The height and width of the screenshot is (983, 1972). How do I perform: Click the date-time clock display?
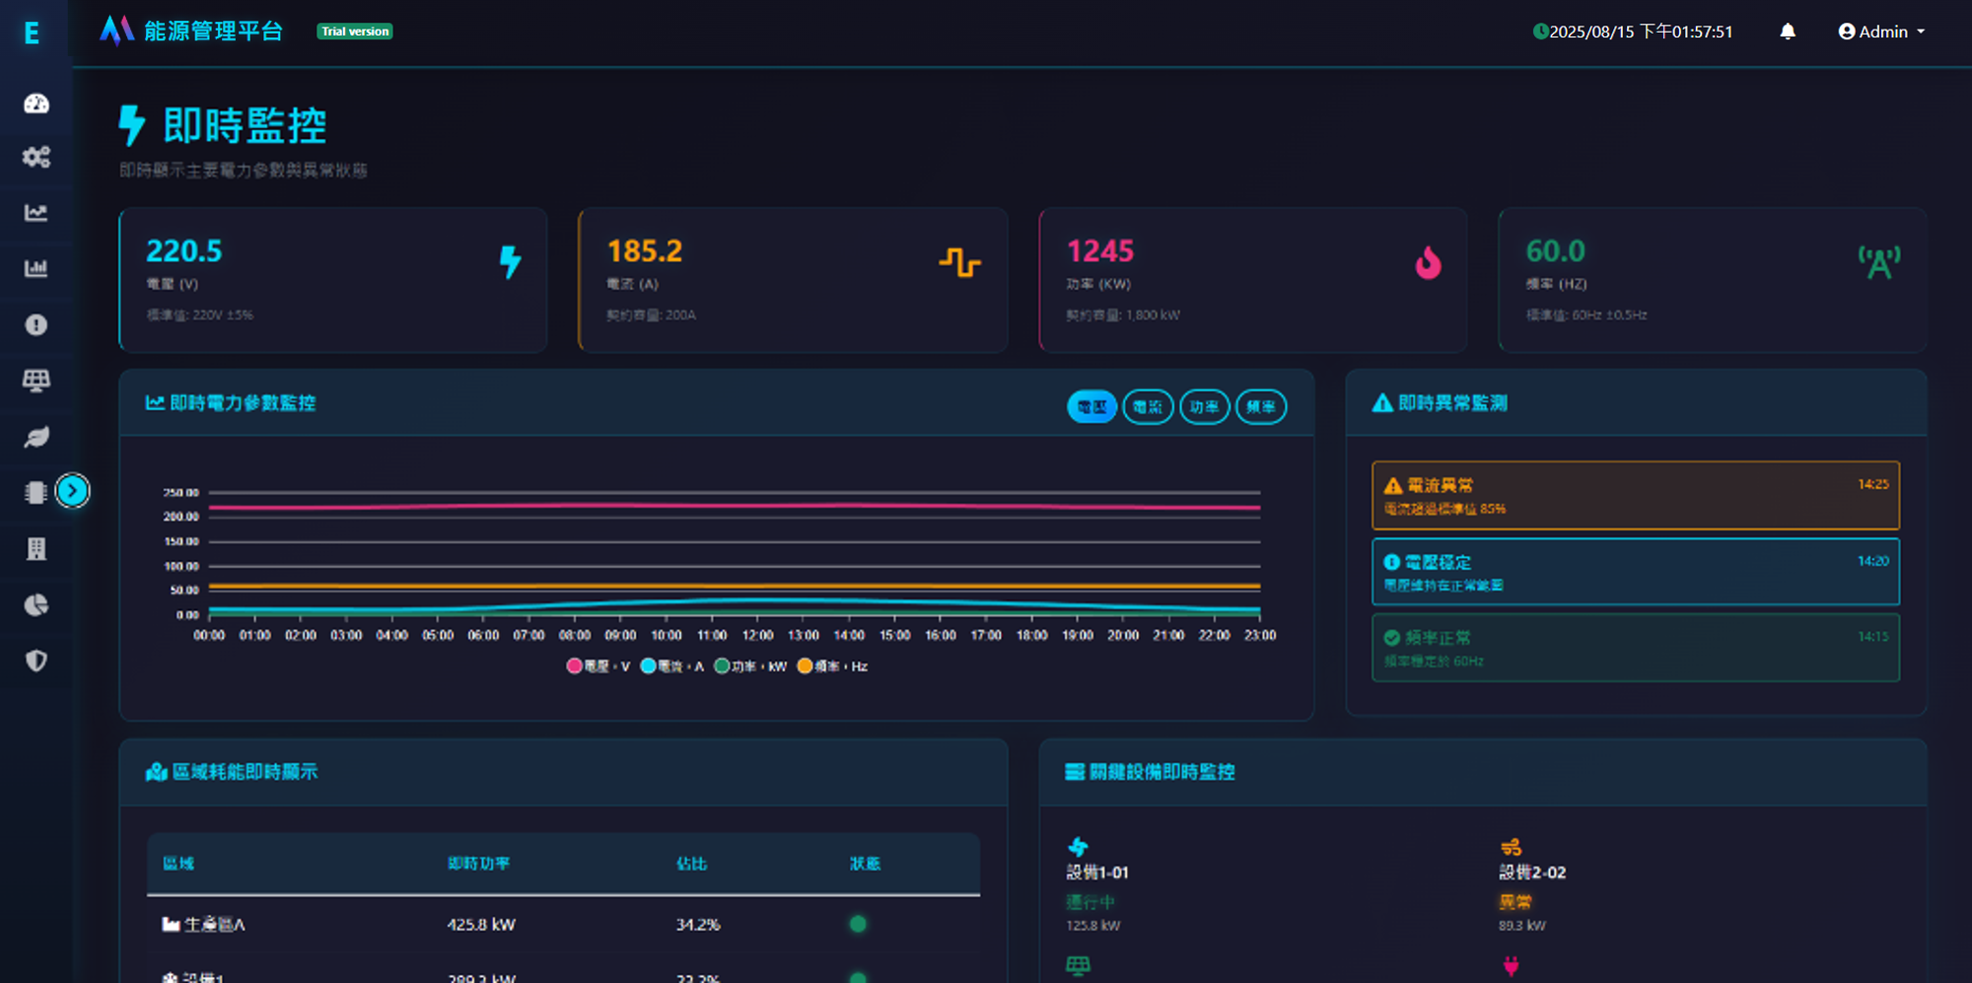[1633, 32]
